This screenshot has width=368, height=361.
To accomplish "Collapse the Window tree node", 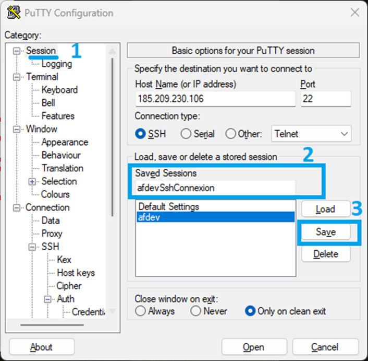I will point(17,129).
